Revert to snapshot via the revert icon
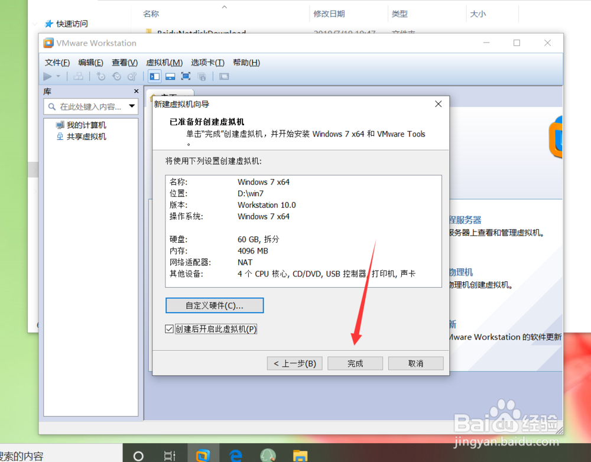The height and width of the screenshot is (462, 591). click(117, 76)
